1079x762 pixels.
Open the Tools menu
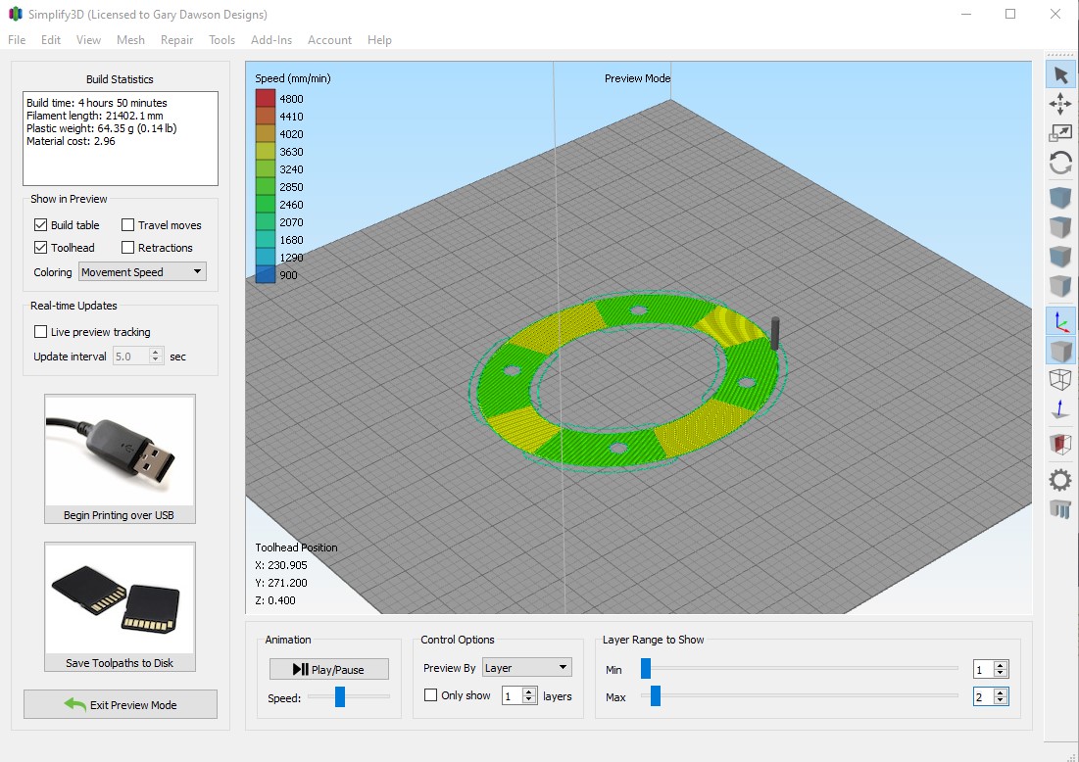[222, 40]
